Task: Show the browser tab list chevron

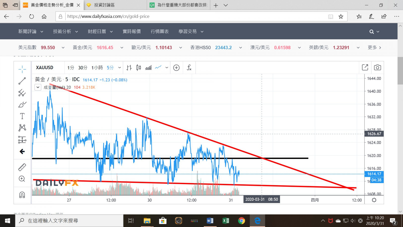Action: 226,5
